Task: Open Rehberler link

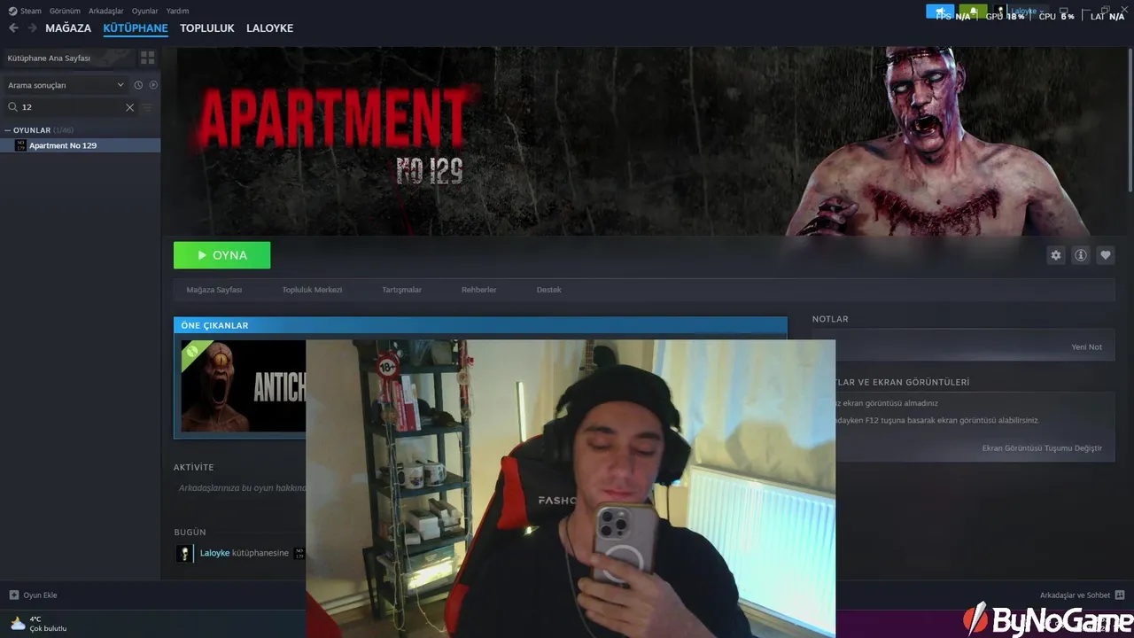Action: (x=478, y=290)
